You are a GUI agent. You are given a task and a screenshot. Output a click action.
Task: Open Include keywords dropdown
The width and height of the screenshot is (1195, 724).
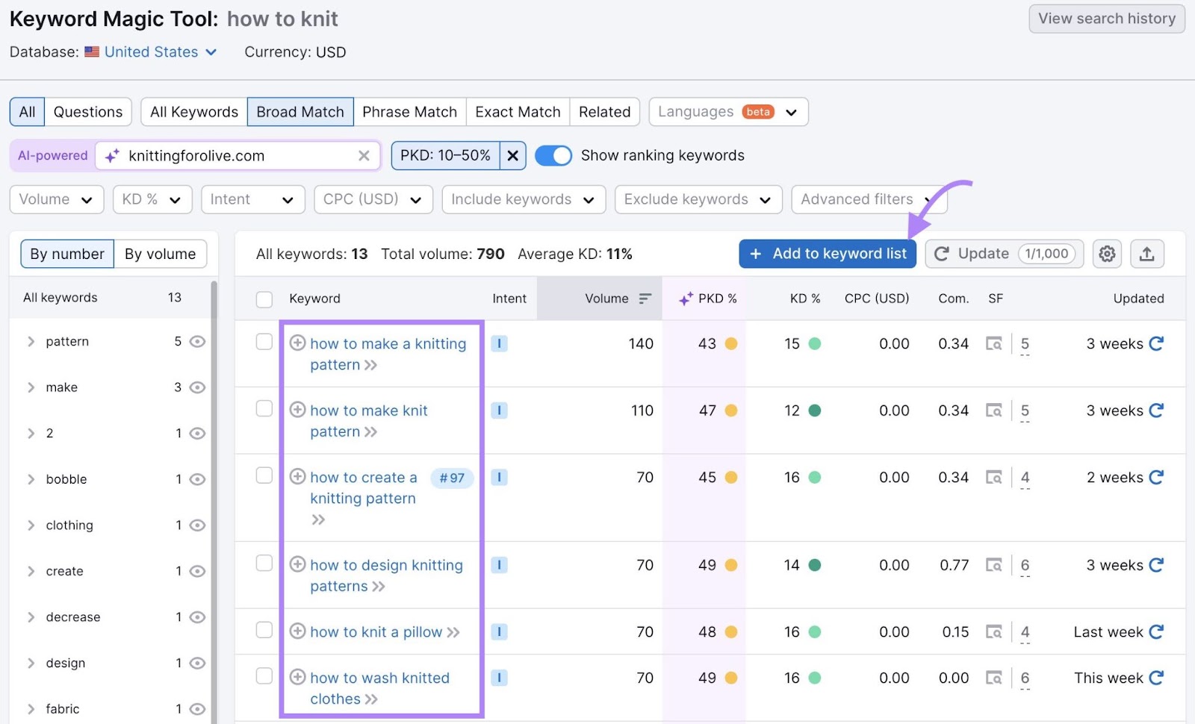(524, 199)
